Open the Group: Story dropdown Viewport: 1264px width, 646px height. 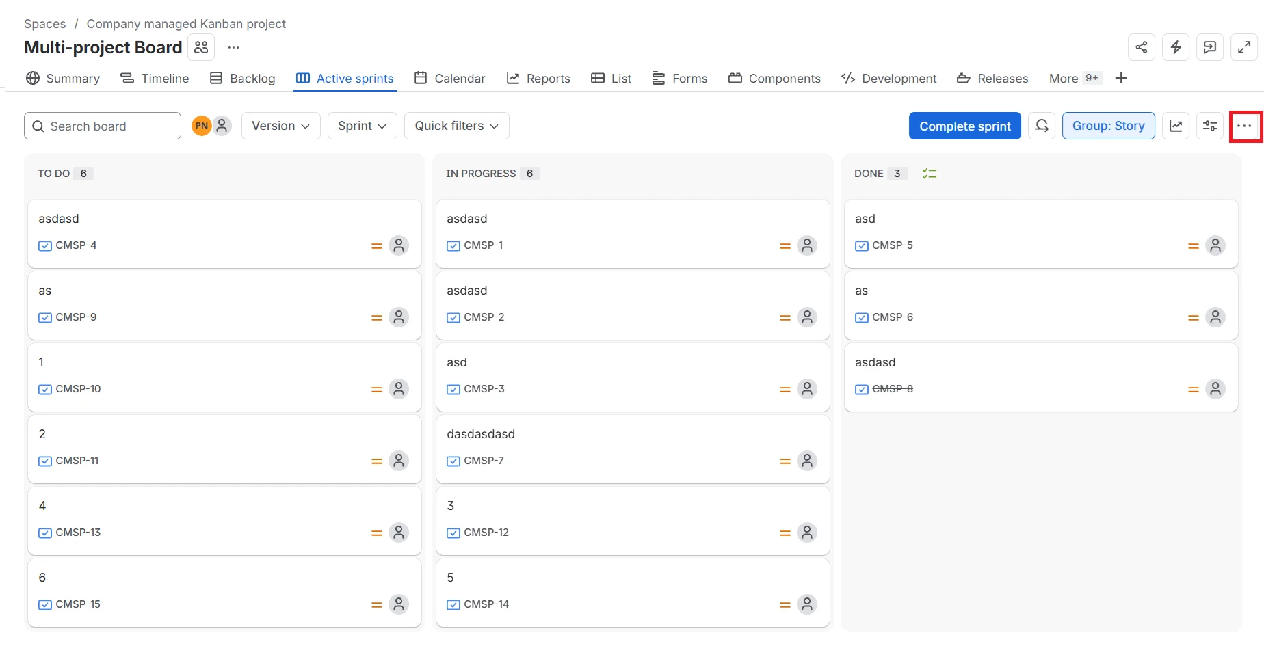(1109, 126)
